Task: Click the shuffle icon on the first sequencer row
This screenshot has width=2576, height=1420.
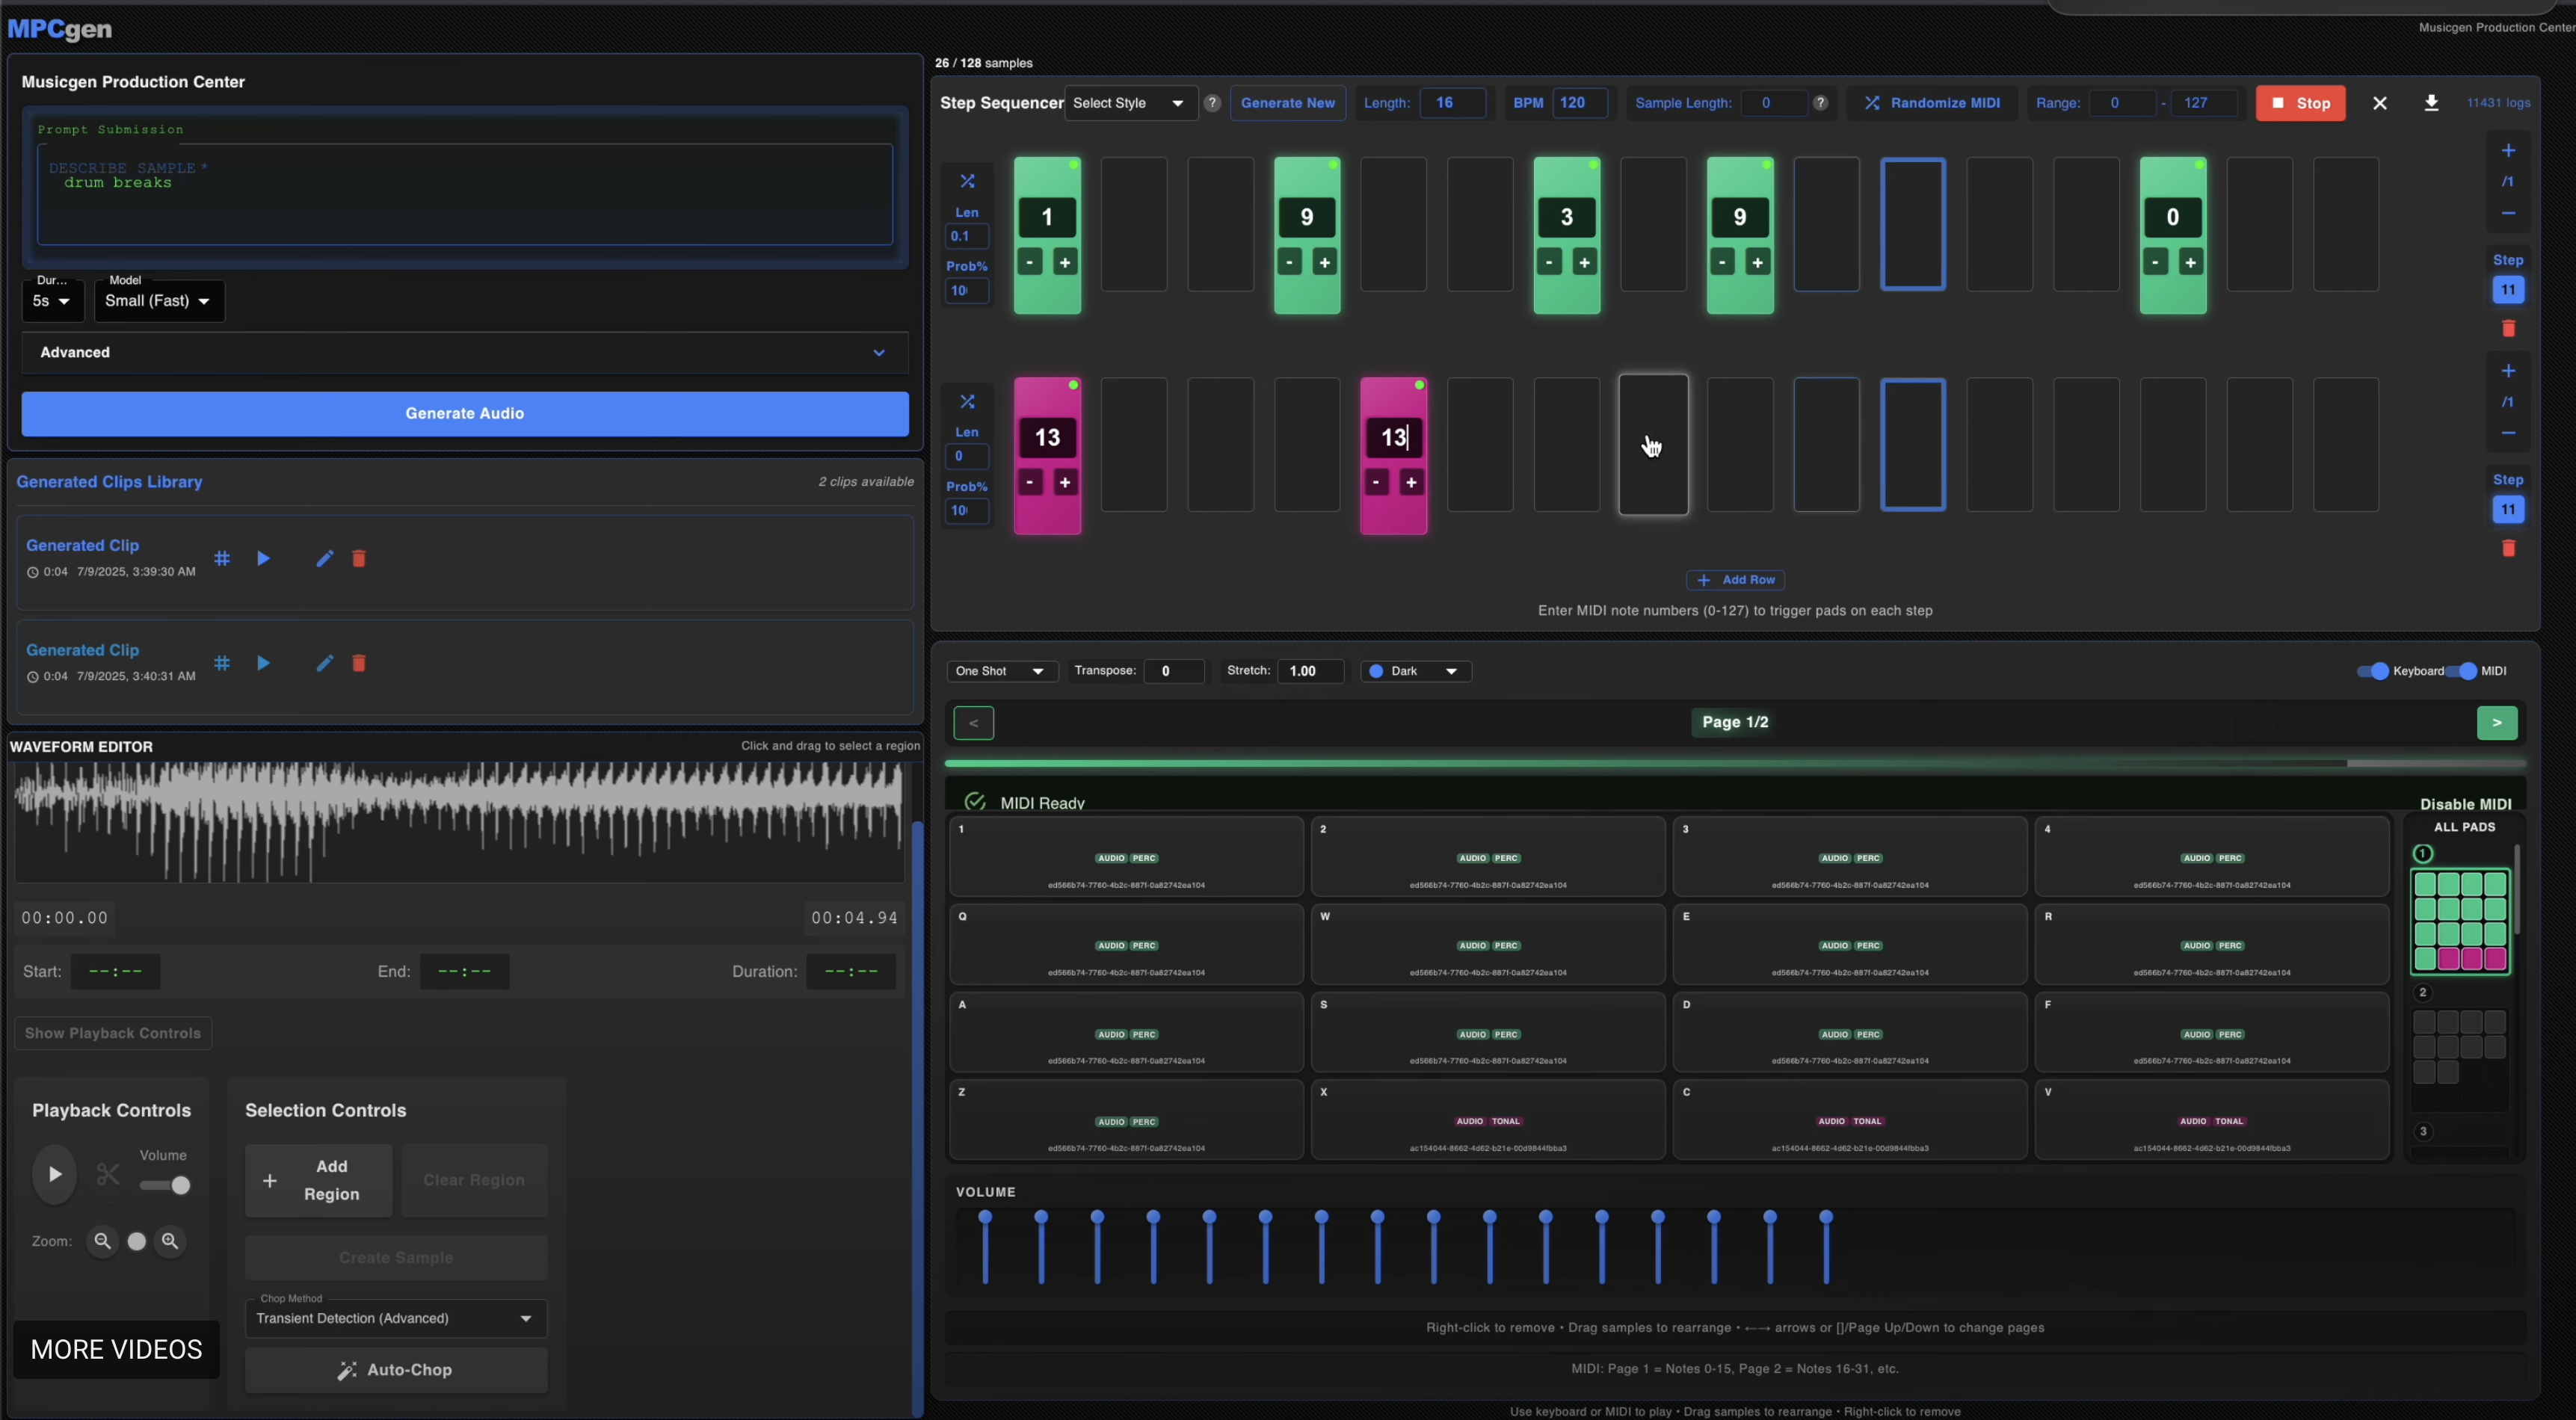Action: [x=967, y=181]
